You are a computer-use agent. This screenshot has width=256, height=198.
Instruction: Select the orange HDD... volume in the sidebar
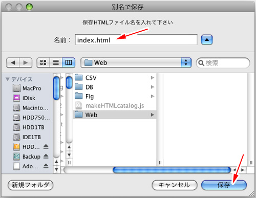[27, 147]
